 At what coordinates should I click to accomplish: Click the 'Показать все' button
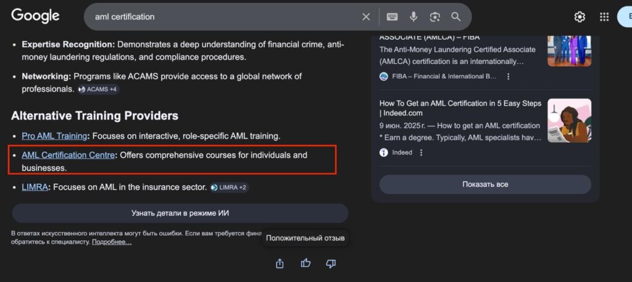tap(485, 184)
